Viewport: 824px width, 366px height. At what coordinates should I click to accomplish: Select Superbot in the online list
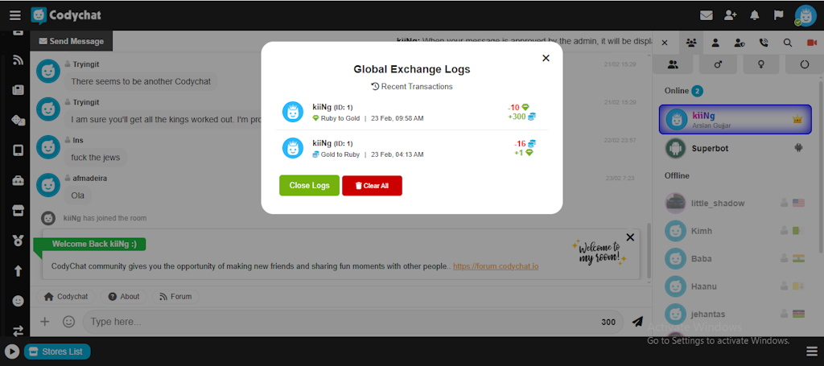point(735,149)
